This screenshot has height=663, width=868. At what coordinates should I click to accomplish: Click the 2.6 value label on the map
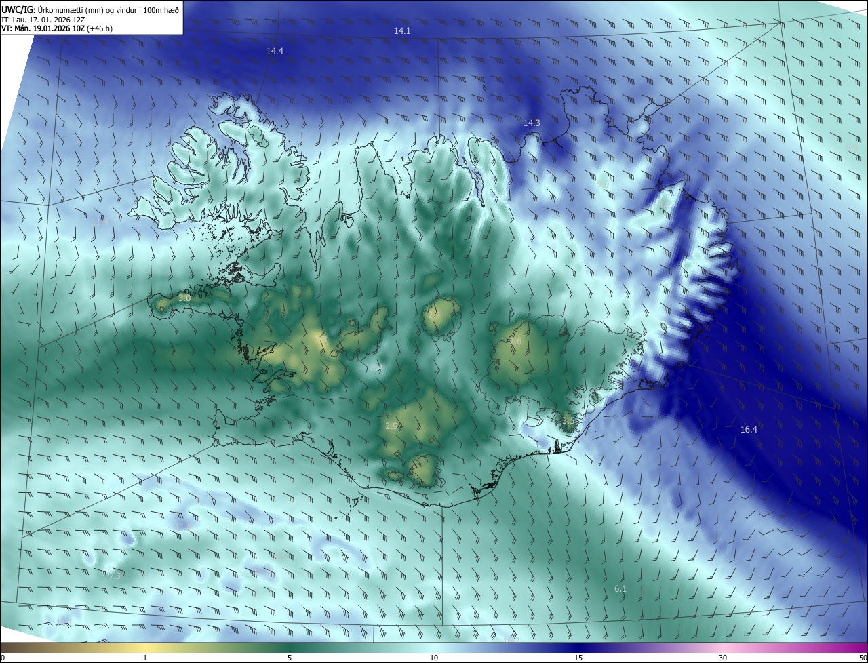[x=516, y=342]
